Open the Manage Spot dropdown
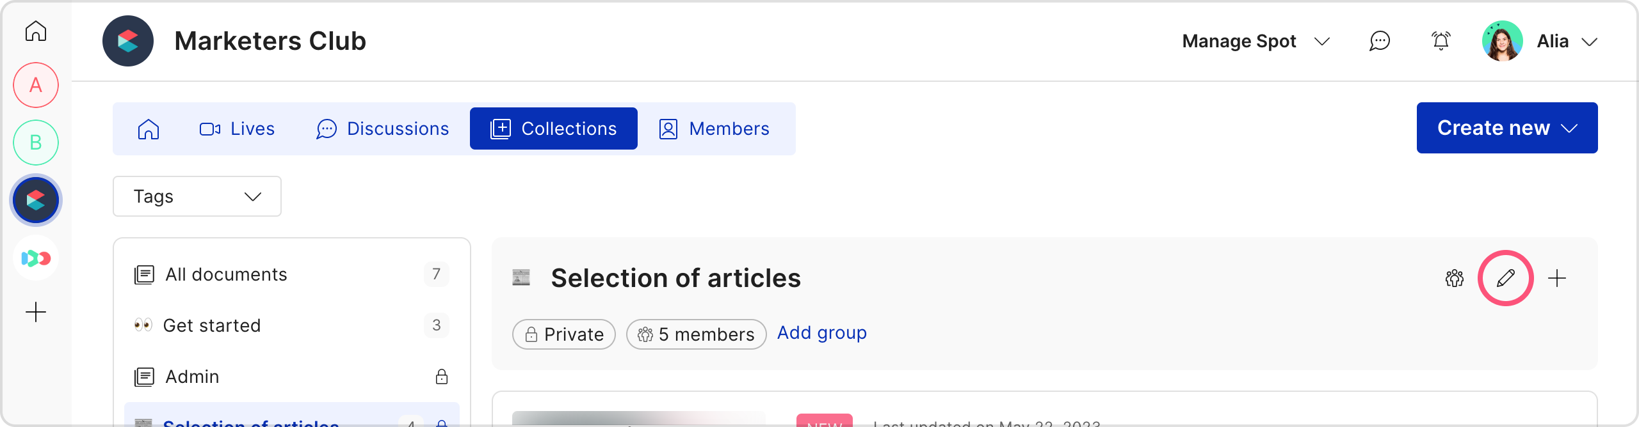 pyautogui.click(x=1255, y=42)
